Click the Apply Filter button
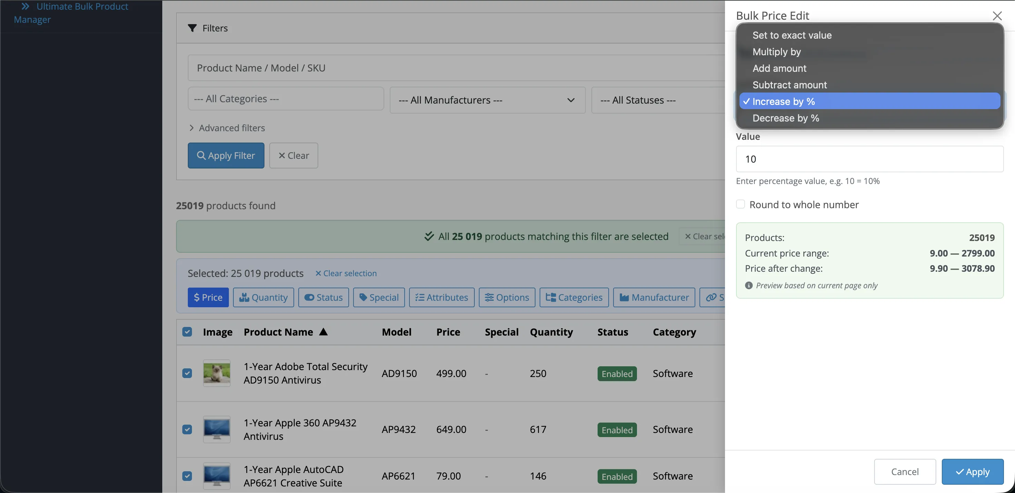Viewport: 1015px width, 493px height. click(x=226, y=155)
